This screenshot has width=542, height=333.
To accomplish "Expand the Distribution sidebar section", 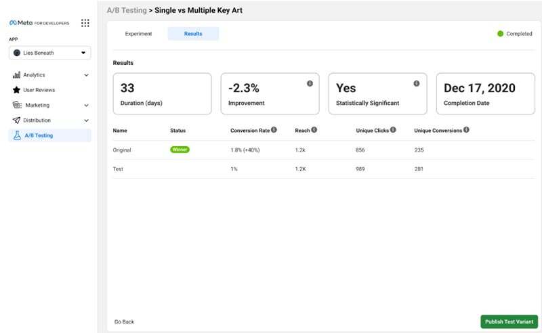I will [86, 120].
